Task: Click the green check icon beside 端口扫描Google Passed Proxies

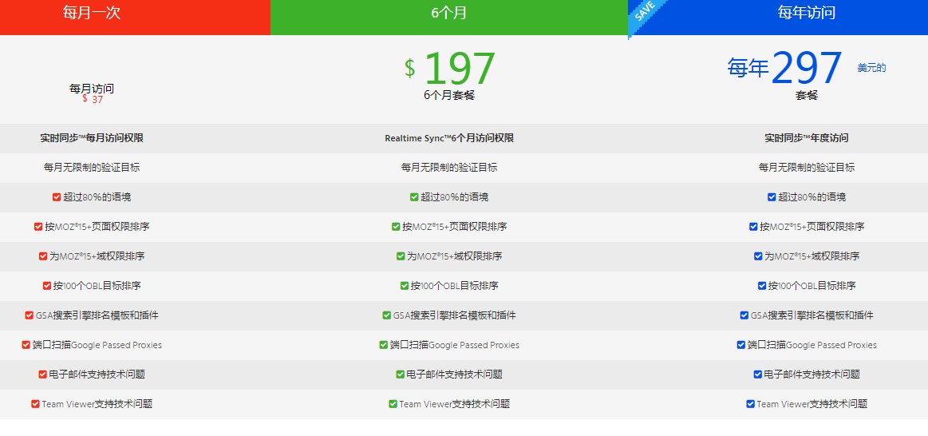Action: click(x=384, y=345)
